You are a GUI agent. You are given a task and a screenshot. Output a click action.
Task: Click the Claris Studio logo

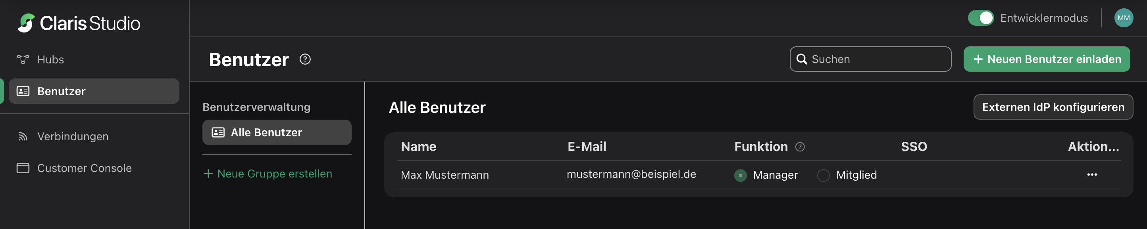[x=79, y=23]
